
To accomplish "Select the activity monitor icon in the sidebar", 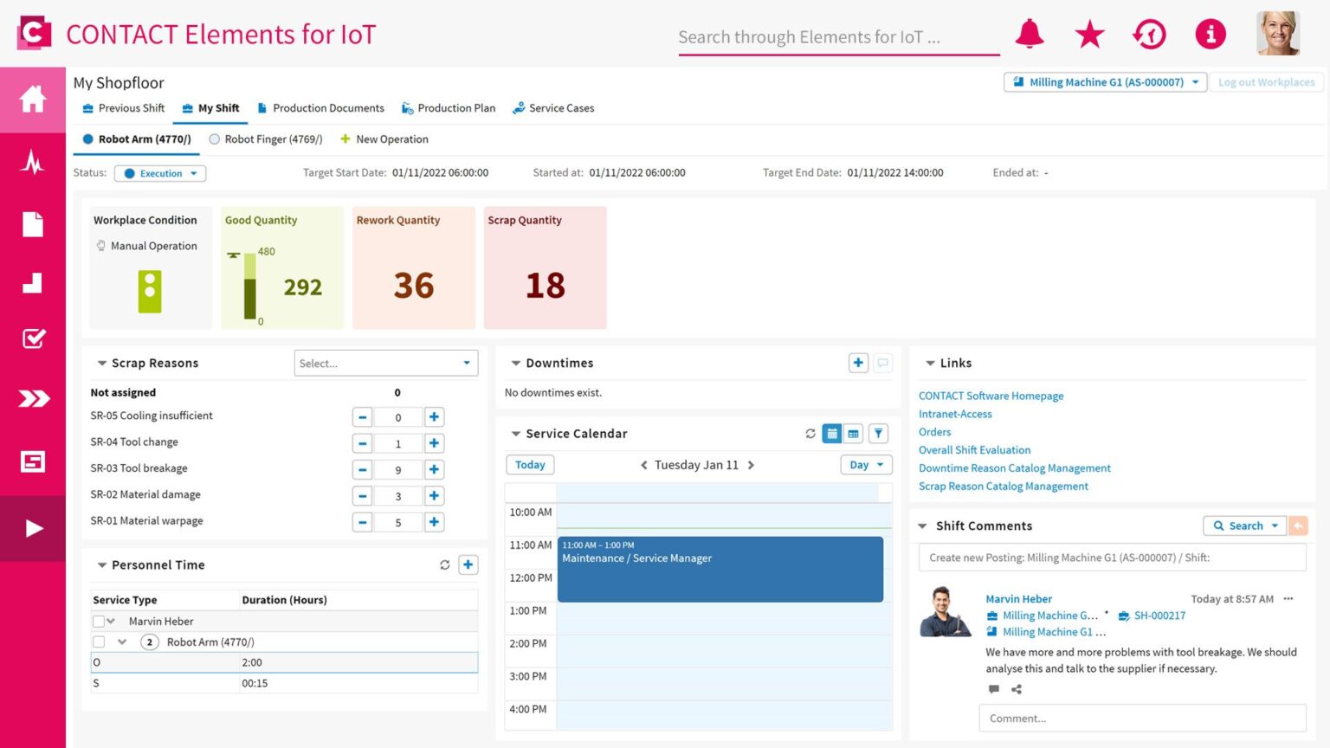I will pyautogui.click(x=32, y=163).
